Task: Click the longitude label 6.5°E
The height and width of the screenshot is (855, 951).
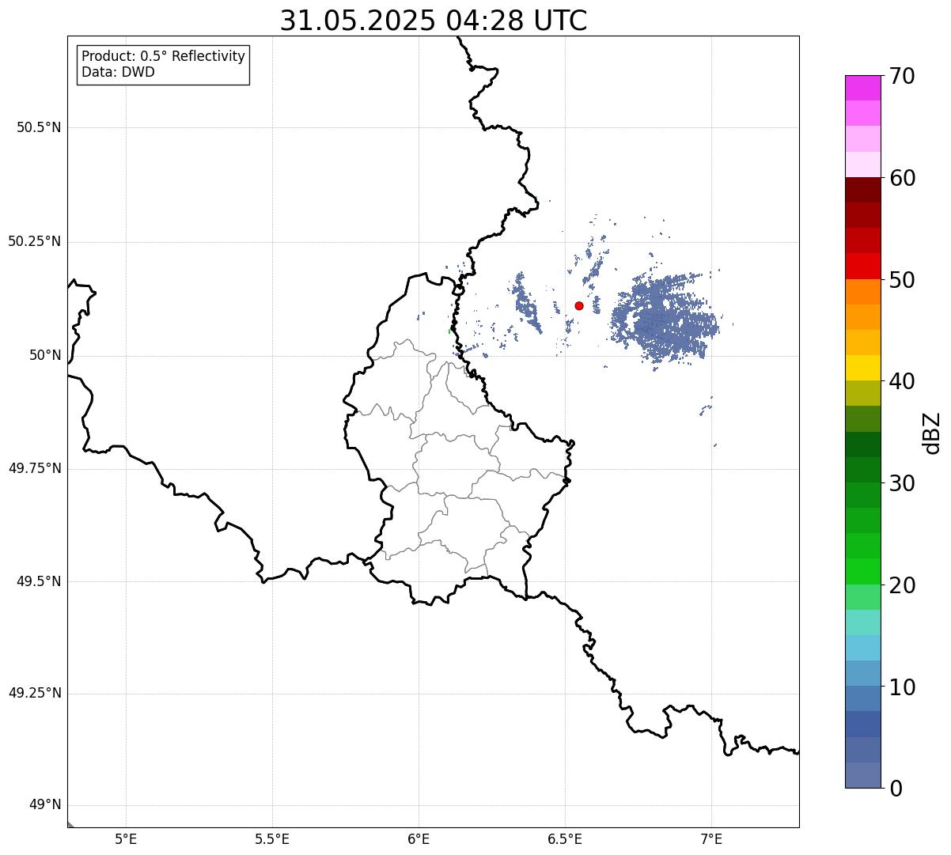Action: coord(565,839)
